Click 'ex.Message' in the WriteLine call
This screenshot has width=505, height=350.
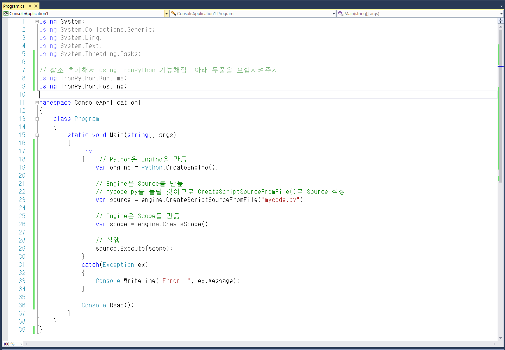tap(215, 281)
